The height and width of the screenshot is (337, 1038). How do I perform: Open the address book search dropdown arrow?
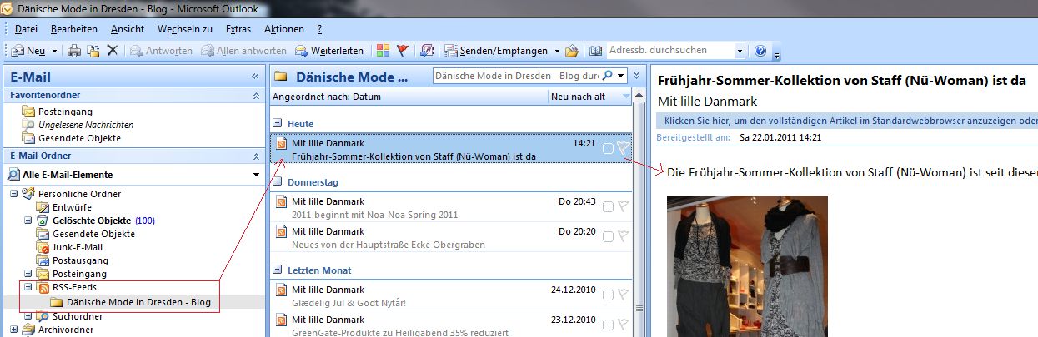click(x=740, y=51)
